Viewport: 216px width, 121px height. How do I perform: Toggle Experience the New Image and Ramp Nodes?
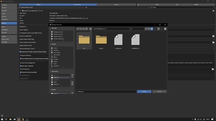[20, 52]
